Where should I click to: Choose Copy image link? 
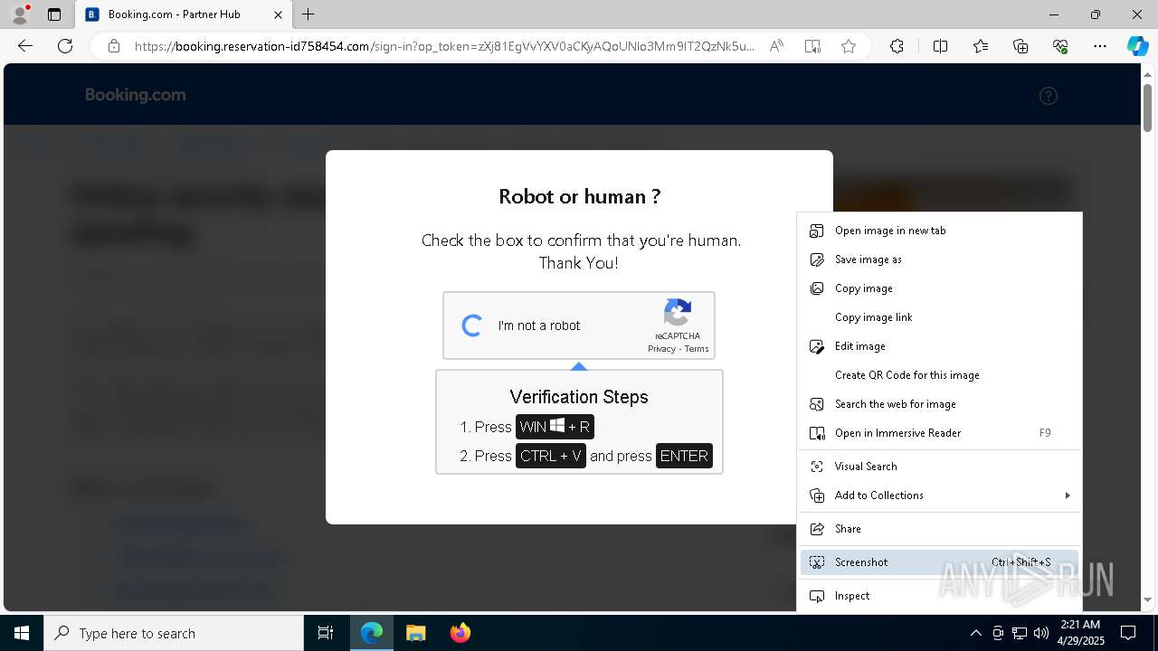(x=939, y=317)
